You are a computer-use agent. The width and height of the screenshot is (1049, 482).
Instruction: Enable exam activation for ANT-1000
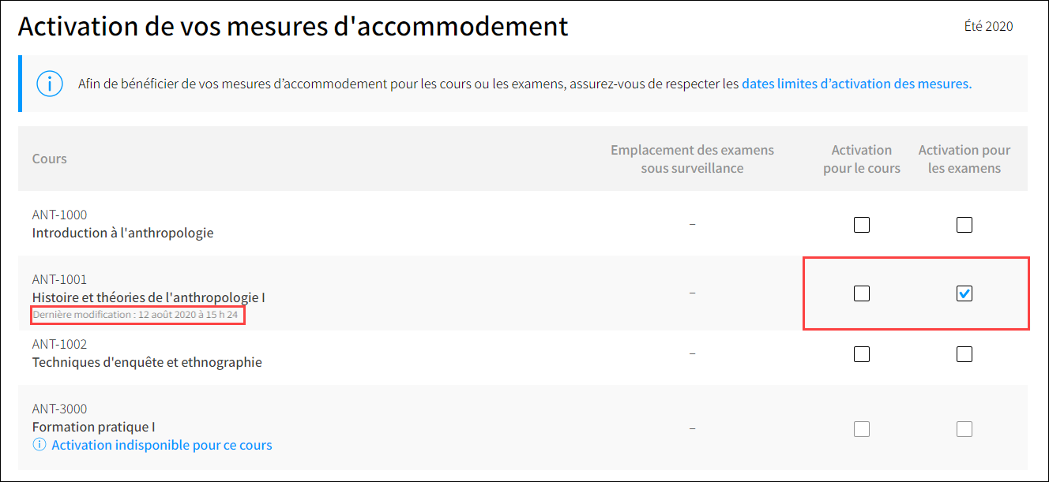click(964, 225)
